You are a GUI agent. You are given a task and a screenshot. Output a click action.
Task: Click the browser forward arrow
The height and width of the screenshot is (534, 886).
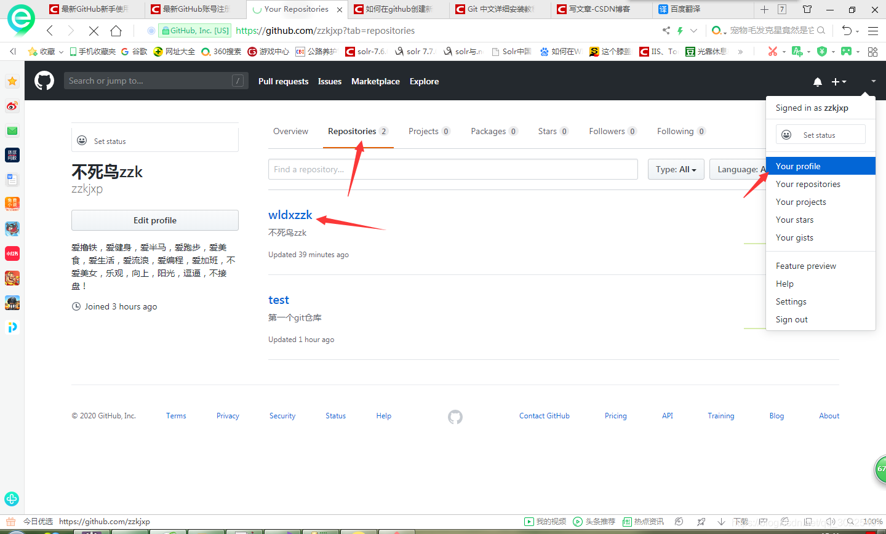(x=71, y=31)
